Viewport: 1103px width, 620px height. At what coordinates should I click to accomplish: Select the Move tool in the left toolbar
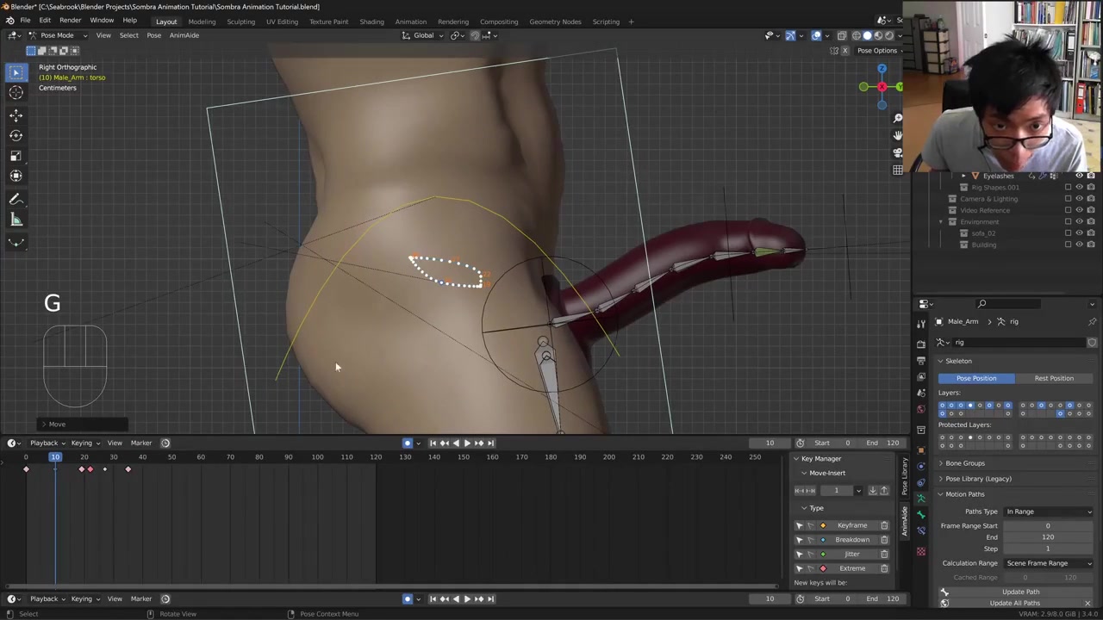(x=16, y=115)
